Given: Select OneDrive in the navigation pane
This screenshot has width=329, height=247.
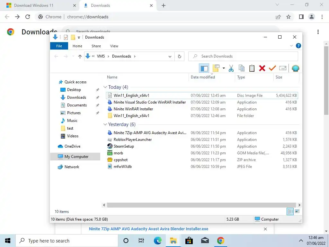Looking at the screenshot, I should tap(72, 146).
